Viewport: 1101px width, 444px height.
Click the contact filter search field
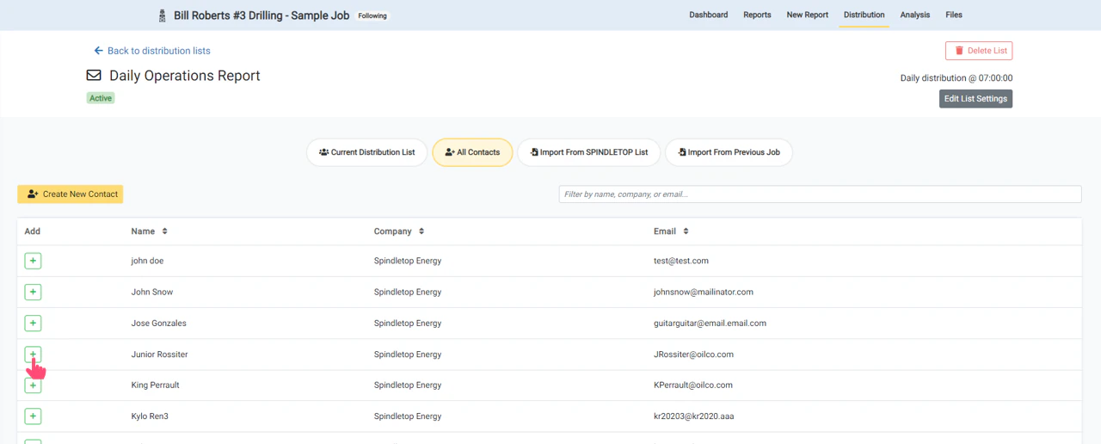tap(820, 194)
